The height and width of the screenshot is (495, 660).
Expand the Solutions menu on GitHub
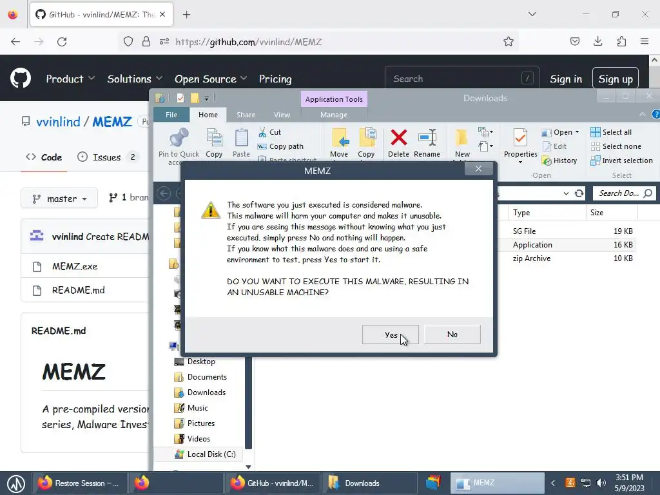[135, 79]
